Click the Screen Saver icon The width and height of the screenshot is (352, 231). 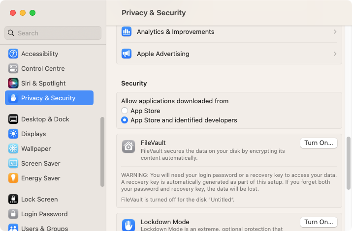click(x=13, y=164)
